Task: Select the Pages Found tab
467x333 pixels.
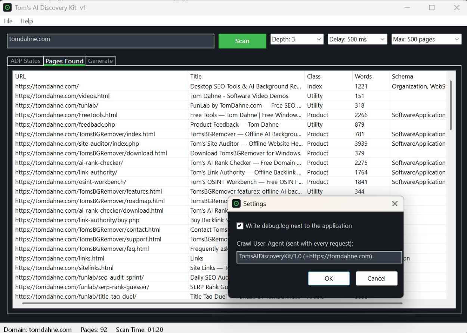Action: (x=64, y=61)
